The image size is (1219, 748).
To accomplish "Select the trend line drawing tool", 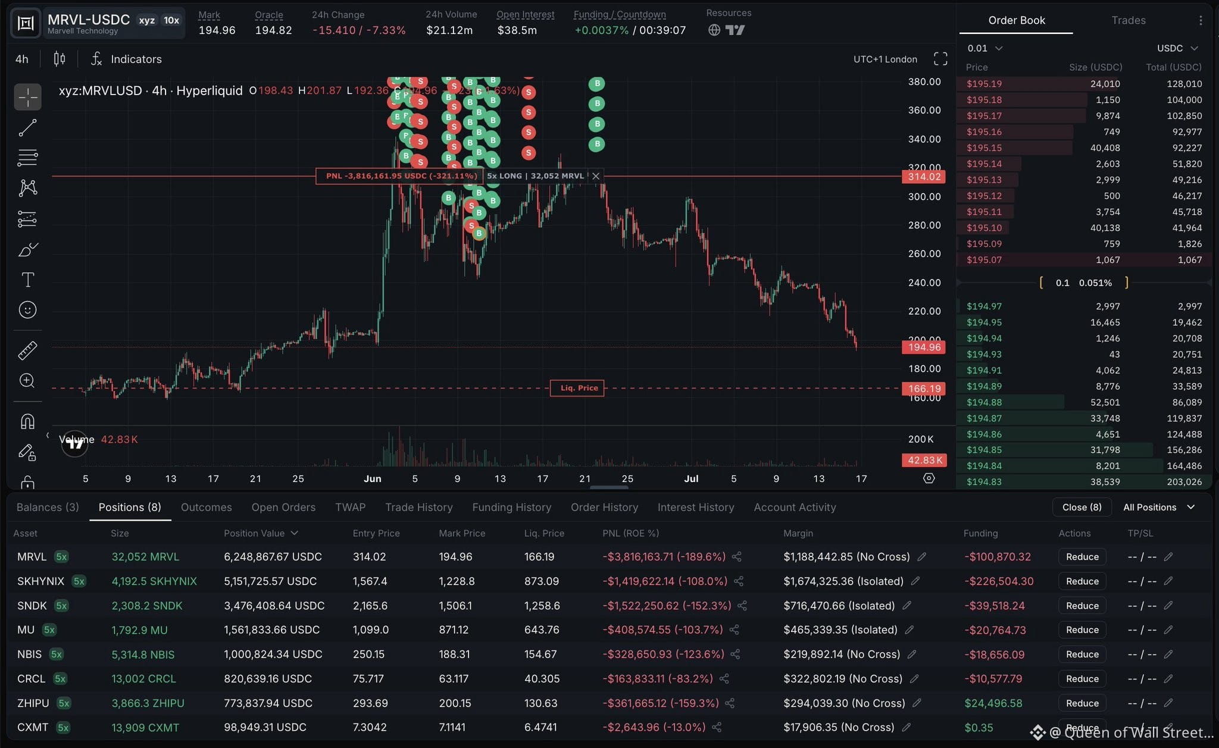I will (x=27, y=127).
